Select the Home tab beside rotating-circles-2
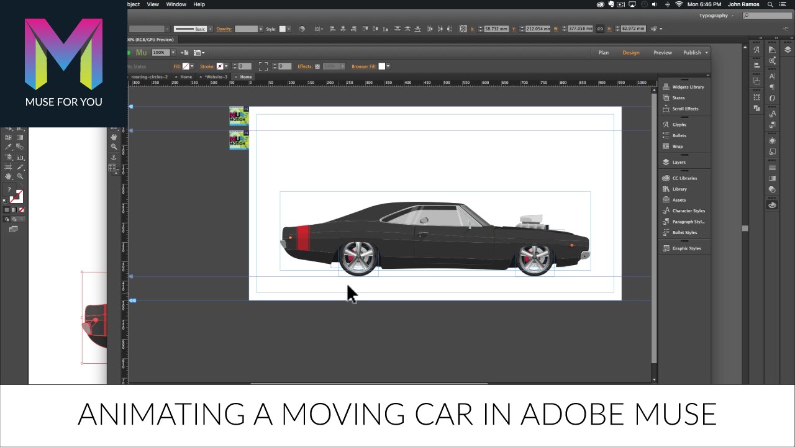795x447 pixels. [186, 77]
